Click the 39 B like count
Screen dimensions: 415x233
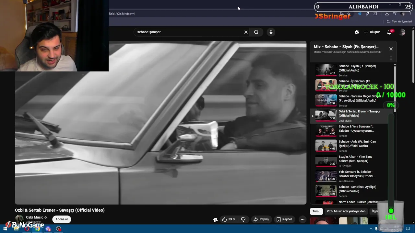[231, 219]
